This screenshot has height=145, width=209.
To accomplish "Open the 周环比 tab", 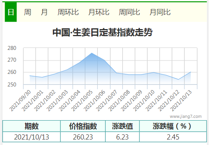I will pyautogui.click(x=68, y=12).
